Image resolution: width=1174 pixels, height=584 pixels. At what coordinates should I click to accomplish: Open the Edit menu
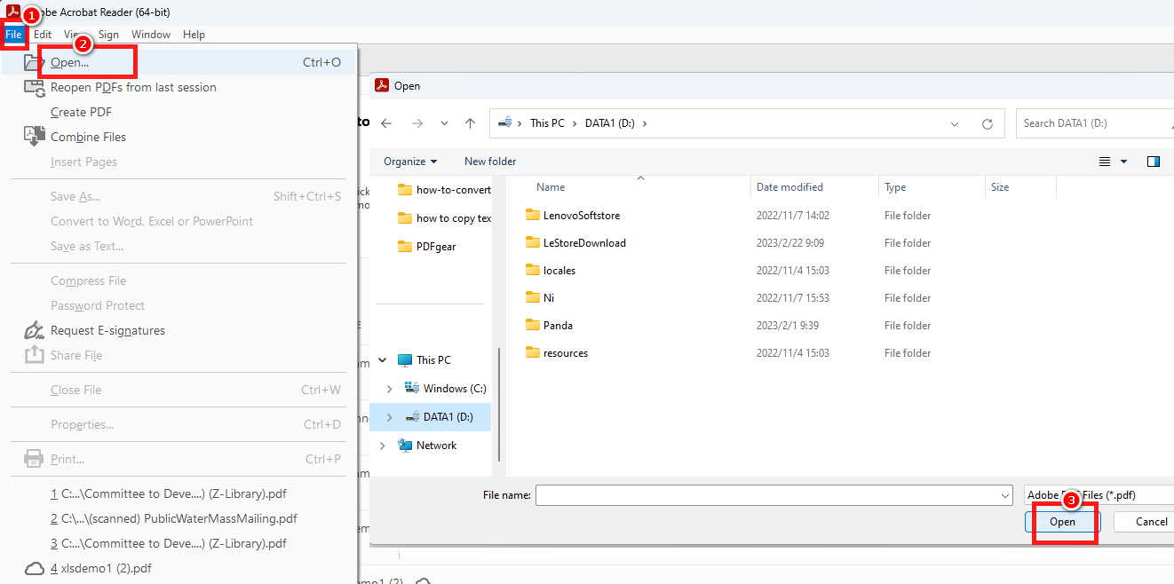point(42,34)
